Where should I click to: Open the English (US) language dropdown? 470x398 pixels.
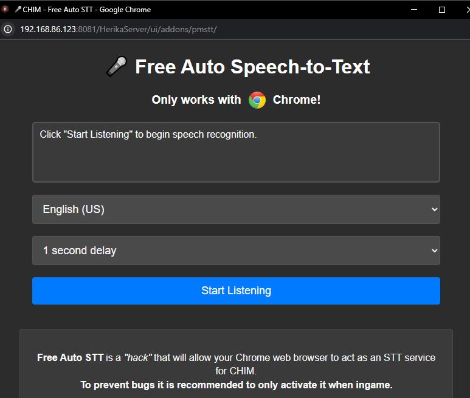(x=236, y=209)
